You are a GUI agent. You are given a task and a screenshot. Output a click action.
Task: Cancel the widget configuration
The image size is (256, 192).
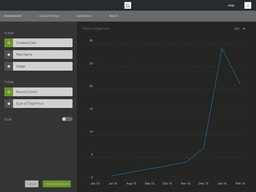31,184
